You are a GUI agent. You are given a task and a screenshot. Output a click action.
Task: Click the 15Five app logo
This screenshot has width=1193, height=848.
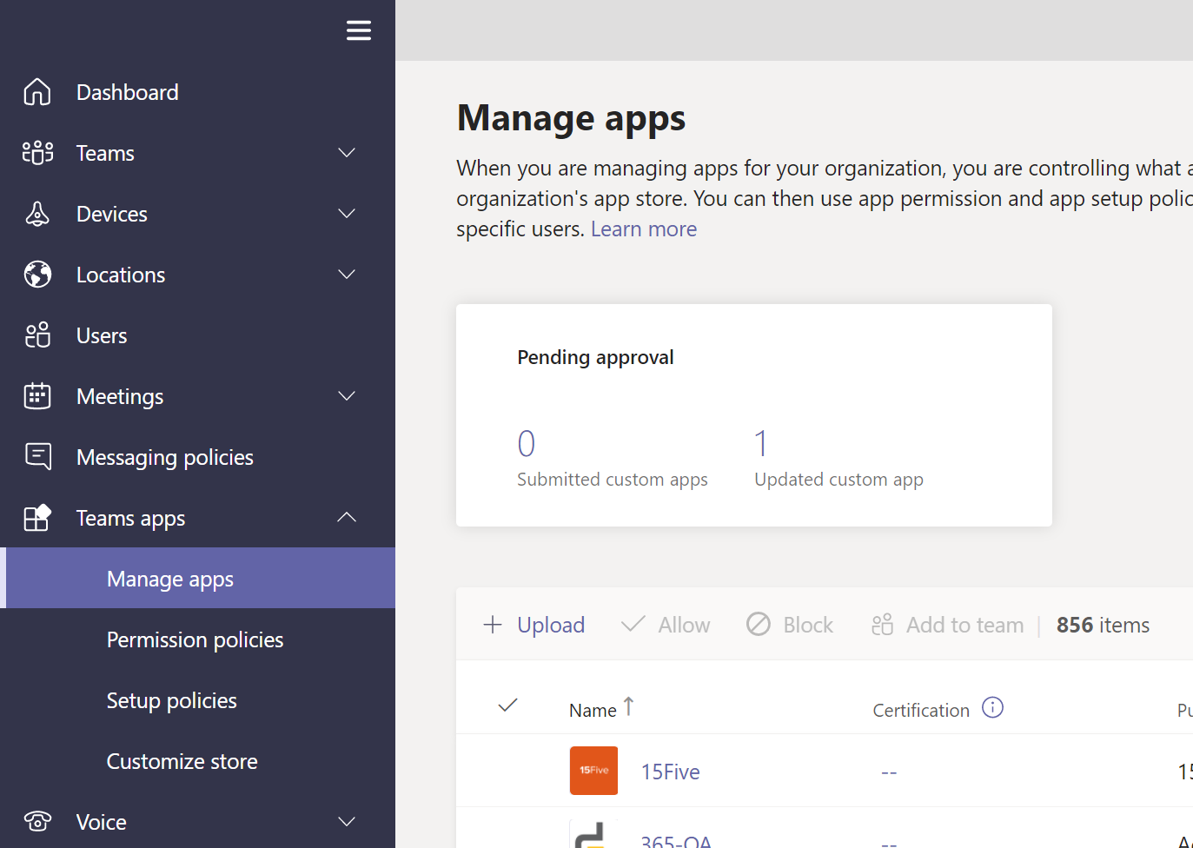593,771
